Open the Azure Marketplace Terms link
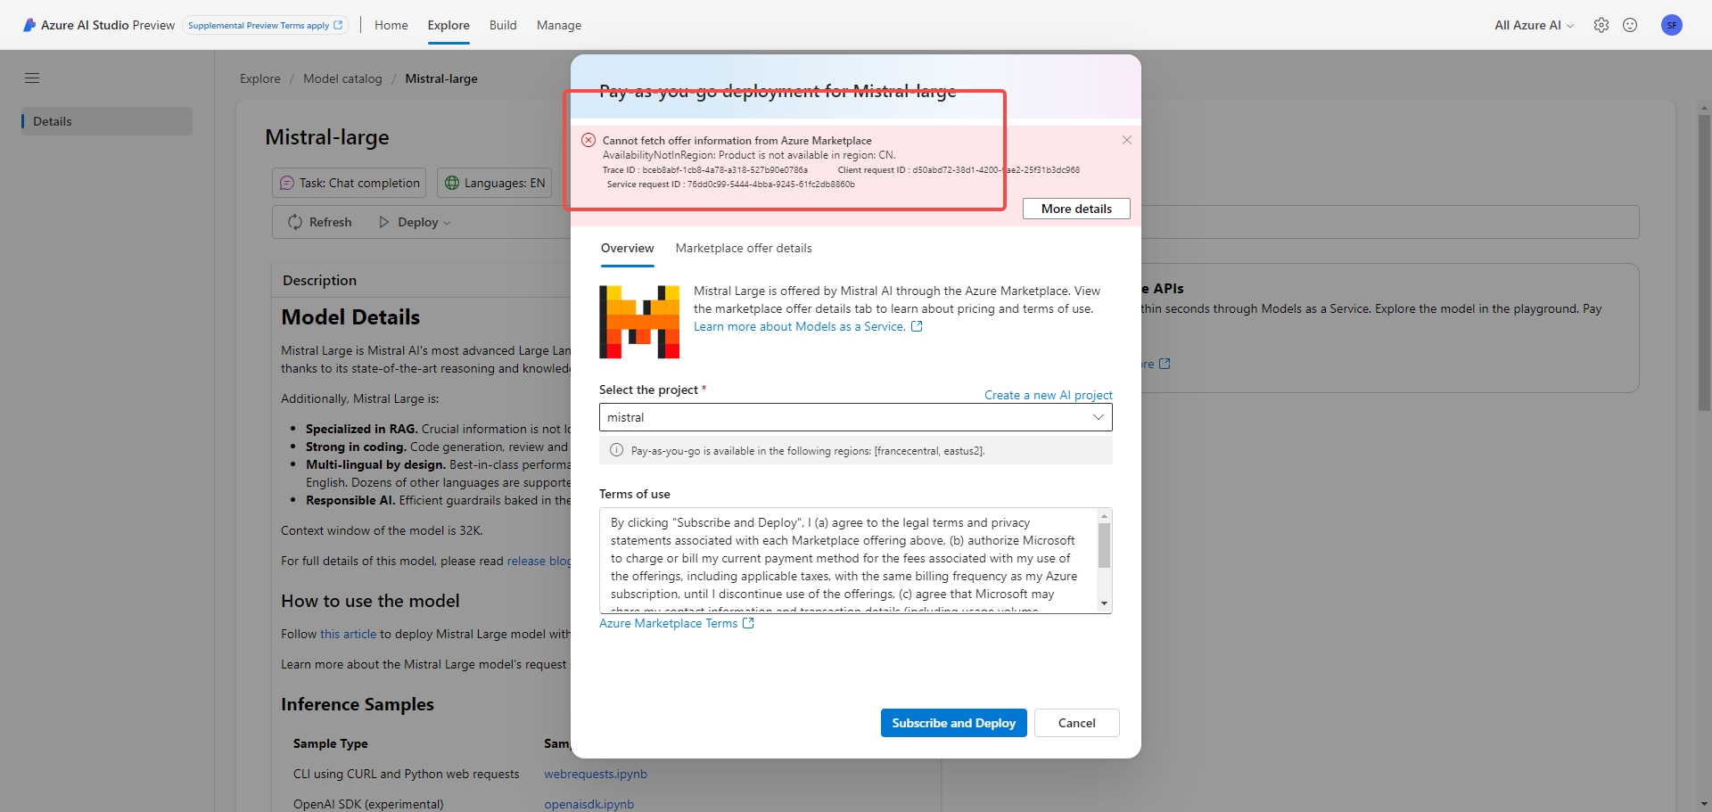The image size is (1712, 812). [677, 623]
